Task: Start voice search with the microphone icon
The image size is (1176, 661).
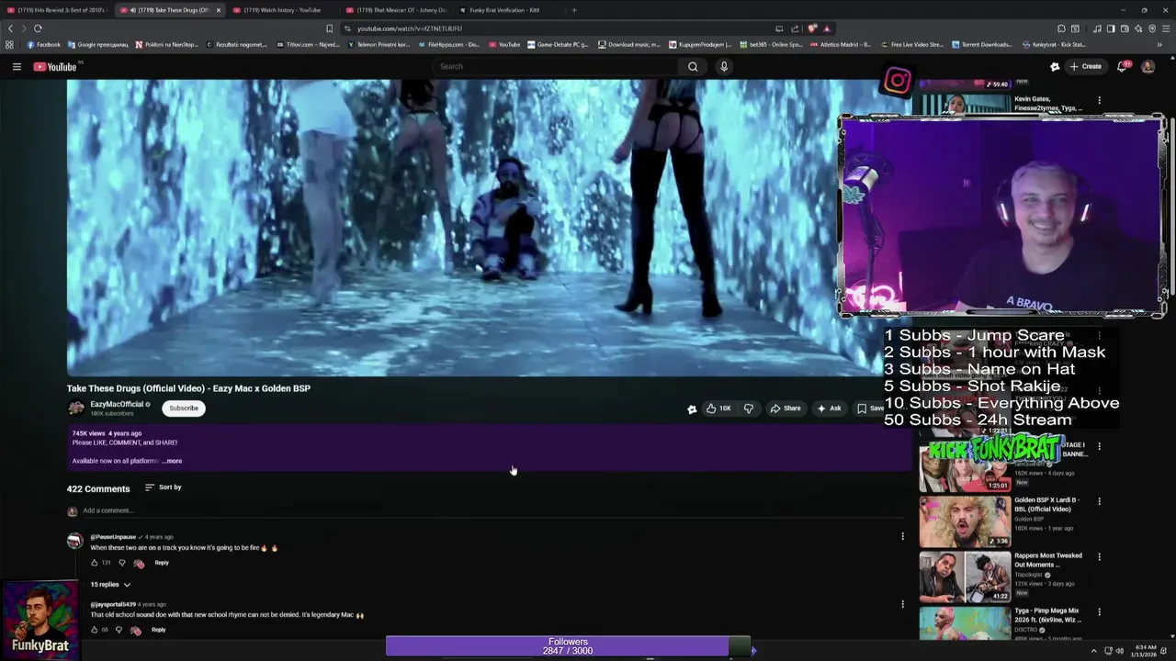Action: (724, 66)
